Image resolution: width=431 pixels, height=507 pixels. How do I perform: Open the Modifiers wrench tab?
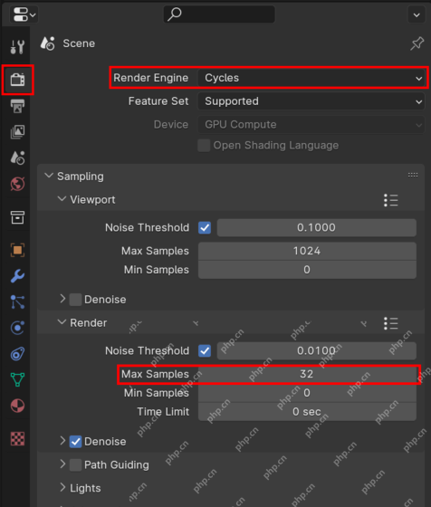click(17, 276)
